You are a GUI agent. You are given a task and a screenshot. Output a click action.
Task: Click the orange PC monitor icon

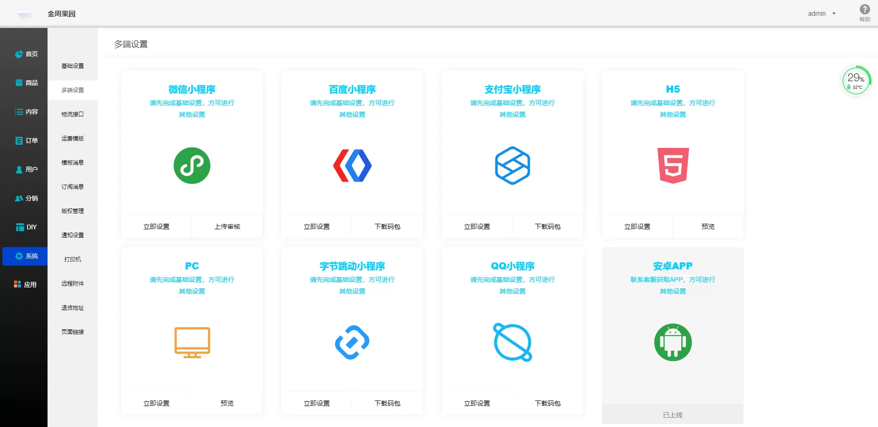[x=192, y=342]
